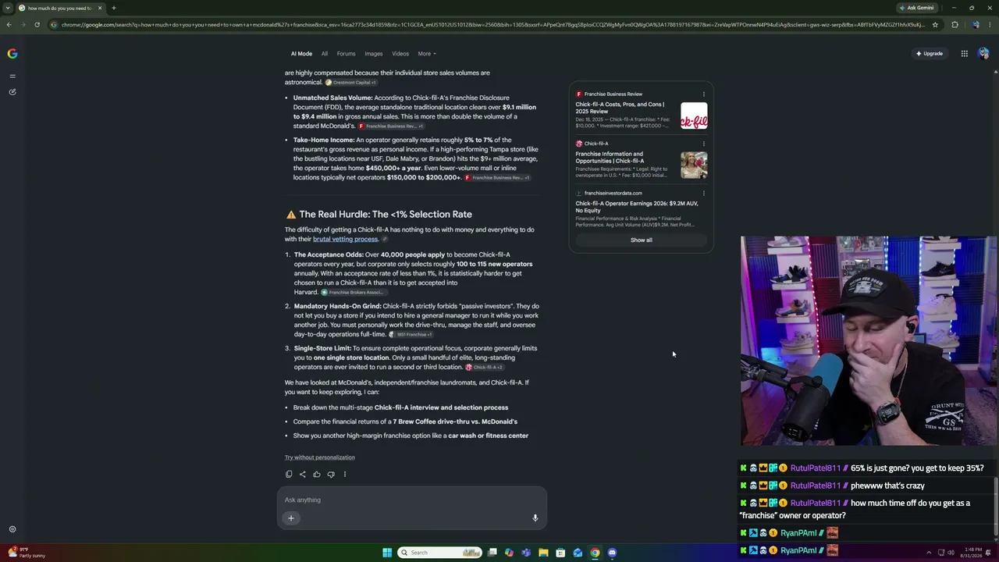Screen dimensions: 999x562
Task: Go back to the previous page
Action: pyautogui.click(x=9, y=24)
